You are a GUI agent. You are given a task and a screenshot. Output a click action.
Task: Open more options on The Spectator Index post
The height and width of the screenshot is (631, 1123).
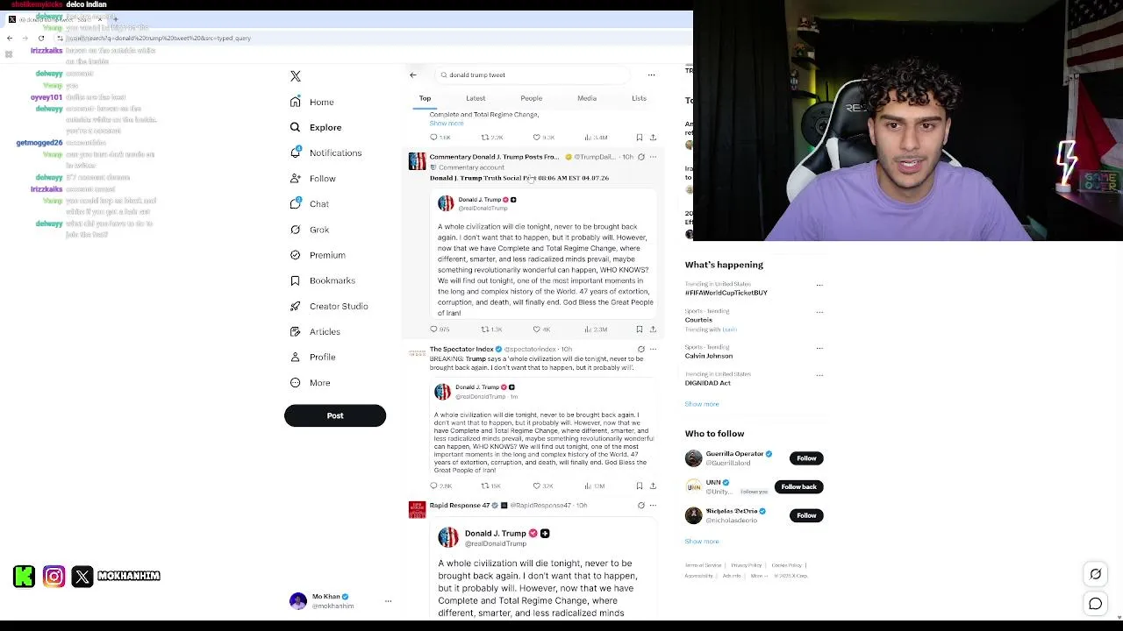[x=653, y=349]
